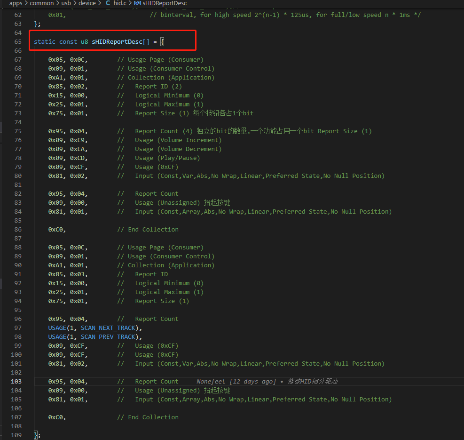Click the symbol icon before sHIDReportDesc breadcrumb
This screenshot has width=464, height=440.
click(137, 3)
